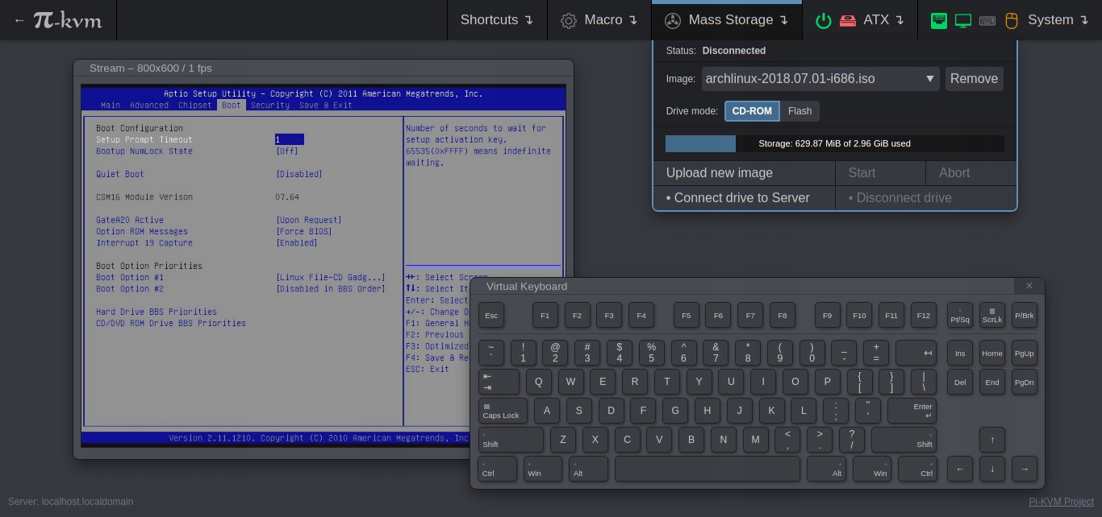Open the image selection dropdown

820,79
